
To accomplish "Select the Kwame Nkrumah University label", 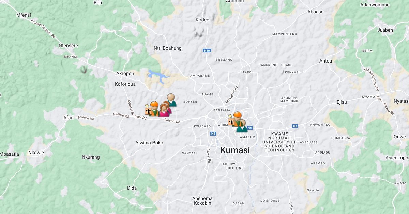I will click(279, 142).
